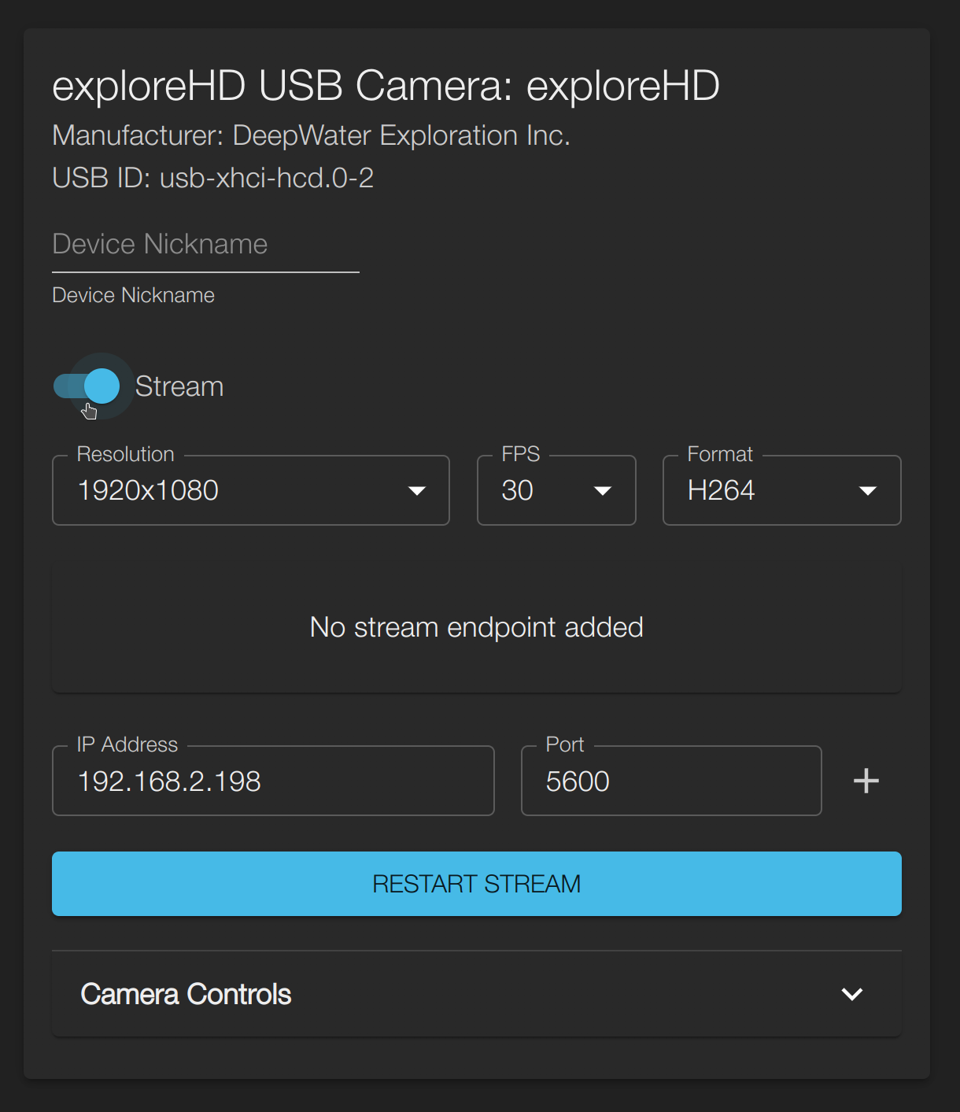Image resolution: width=960 pixels, height=1112 pixels.
Task: Toggle the Stream switch off
Action: point(87,386)
